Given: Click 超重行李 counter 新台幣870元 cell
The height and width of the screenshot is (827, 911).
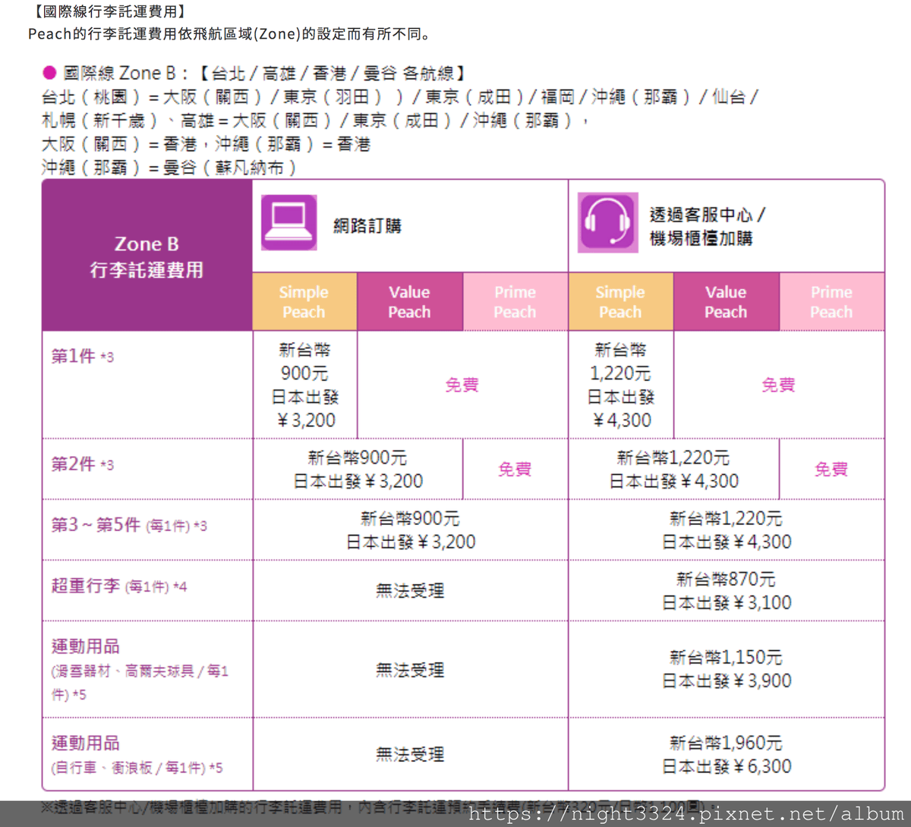Looking at the screenshot, I should click(x=727, y=590).
